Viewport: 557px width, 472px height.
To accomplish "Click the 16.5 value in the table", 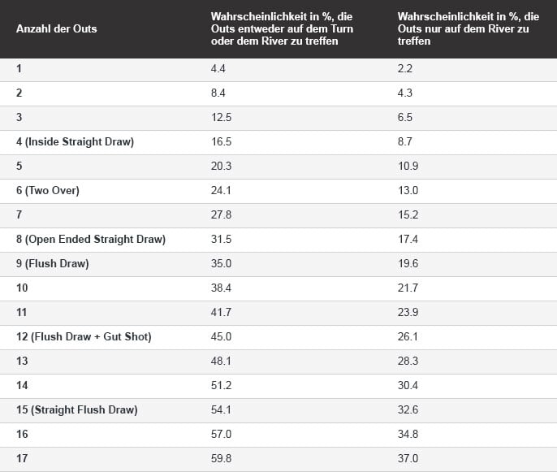I will click(221, 142).
